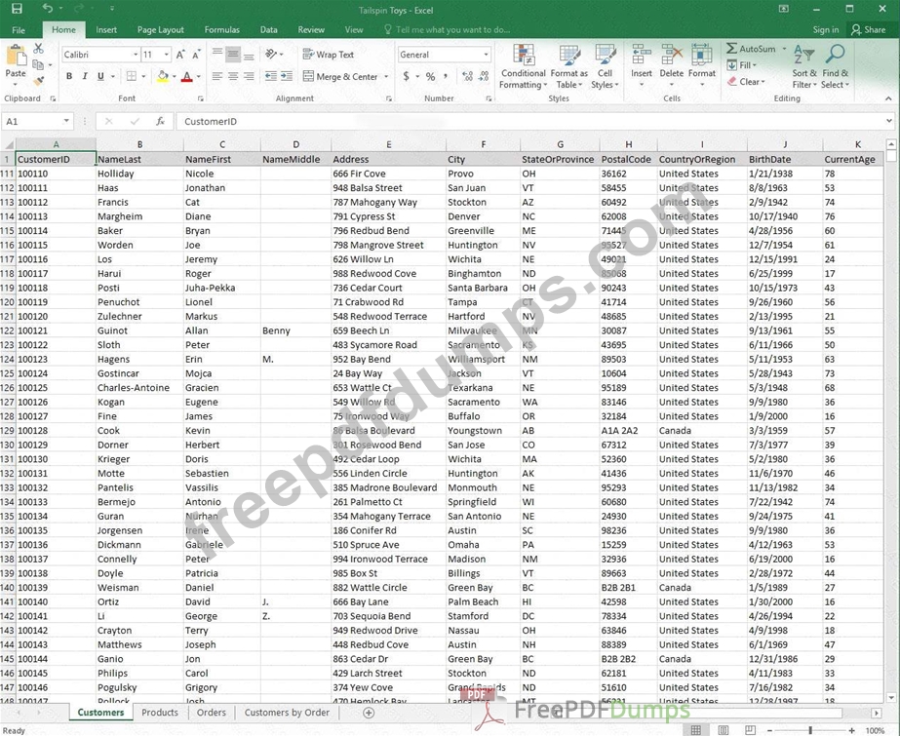Center text horizontally in the cell

click(233, 76)
